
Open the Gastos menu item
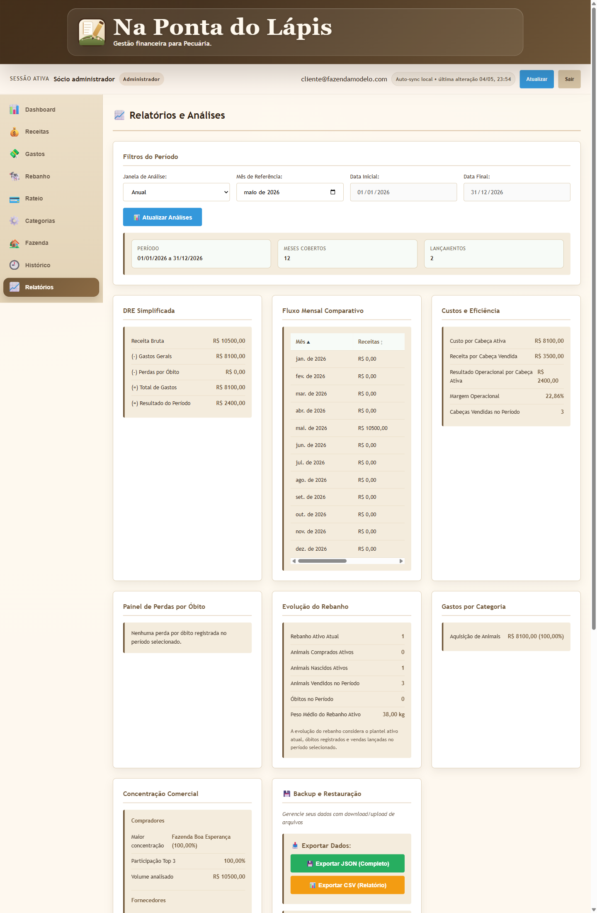[51, 154]
